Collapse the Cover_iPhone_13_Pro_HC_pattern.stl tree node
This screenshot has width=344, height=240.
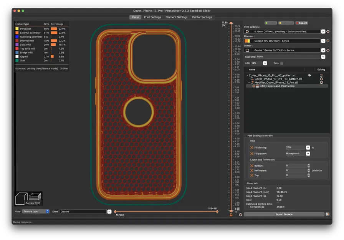point(247,75)
